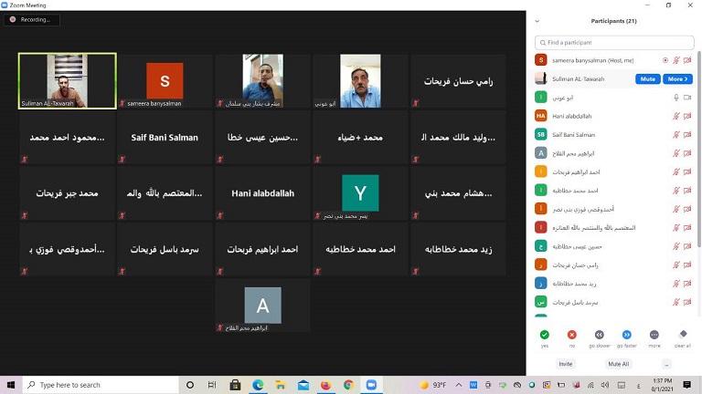Click the 'clear all' eraser icon

point(683,335)
